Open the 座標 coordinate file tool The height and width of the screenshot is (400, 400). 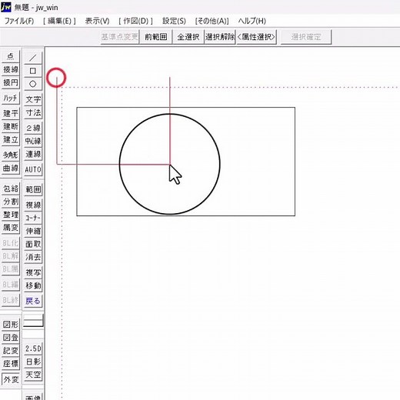click(11, 364)
